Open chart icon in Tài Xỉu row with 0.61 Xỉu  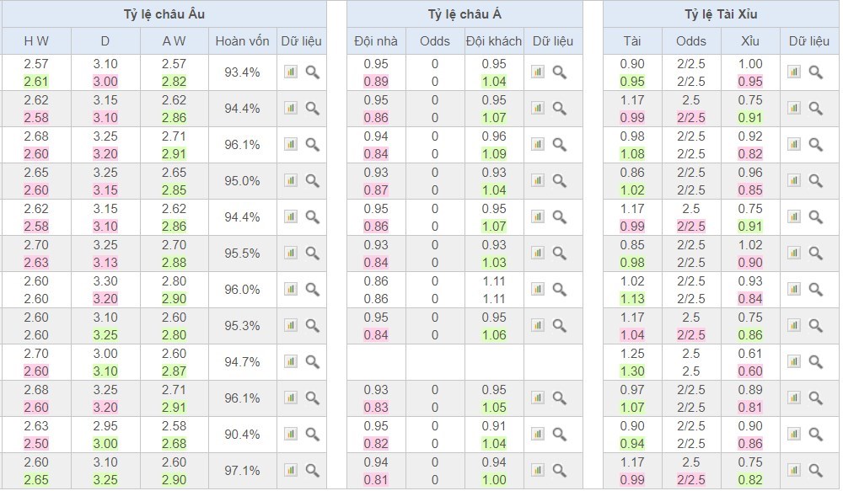(x=794, y=362)
